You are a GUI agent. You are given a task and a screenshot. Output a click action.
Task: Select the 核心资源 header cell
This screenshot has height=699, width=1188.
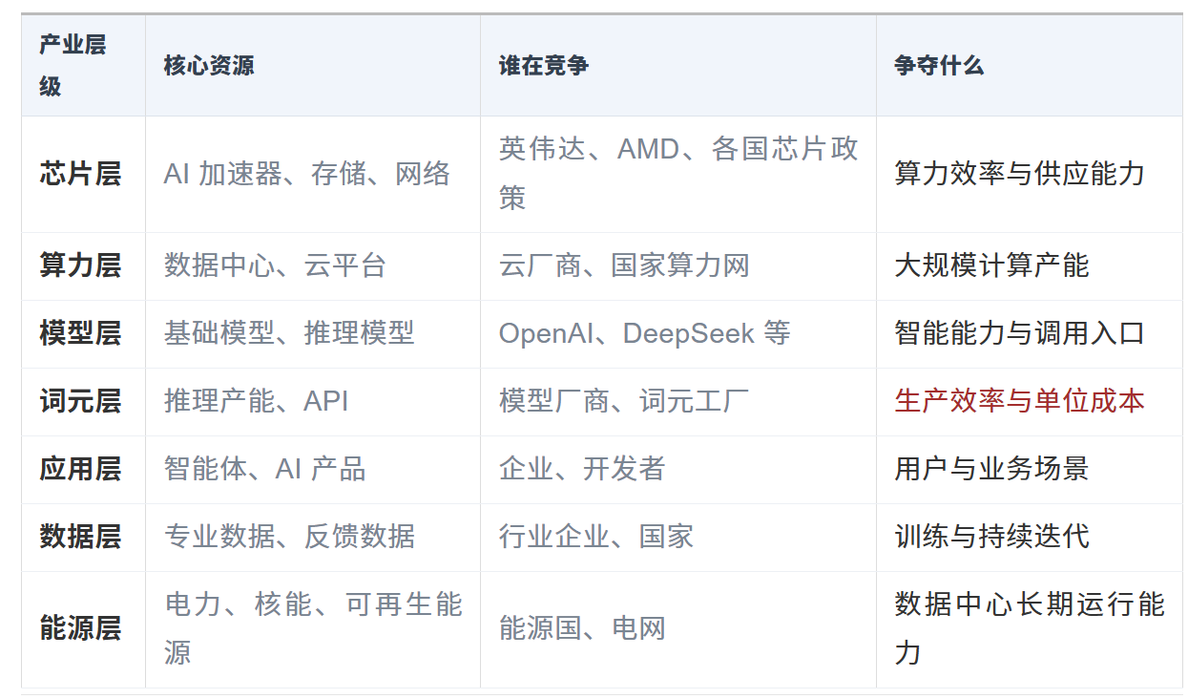point(313,65)
